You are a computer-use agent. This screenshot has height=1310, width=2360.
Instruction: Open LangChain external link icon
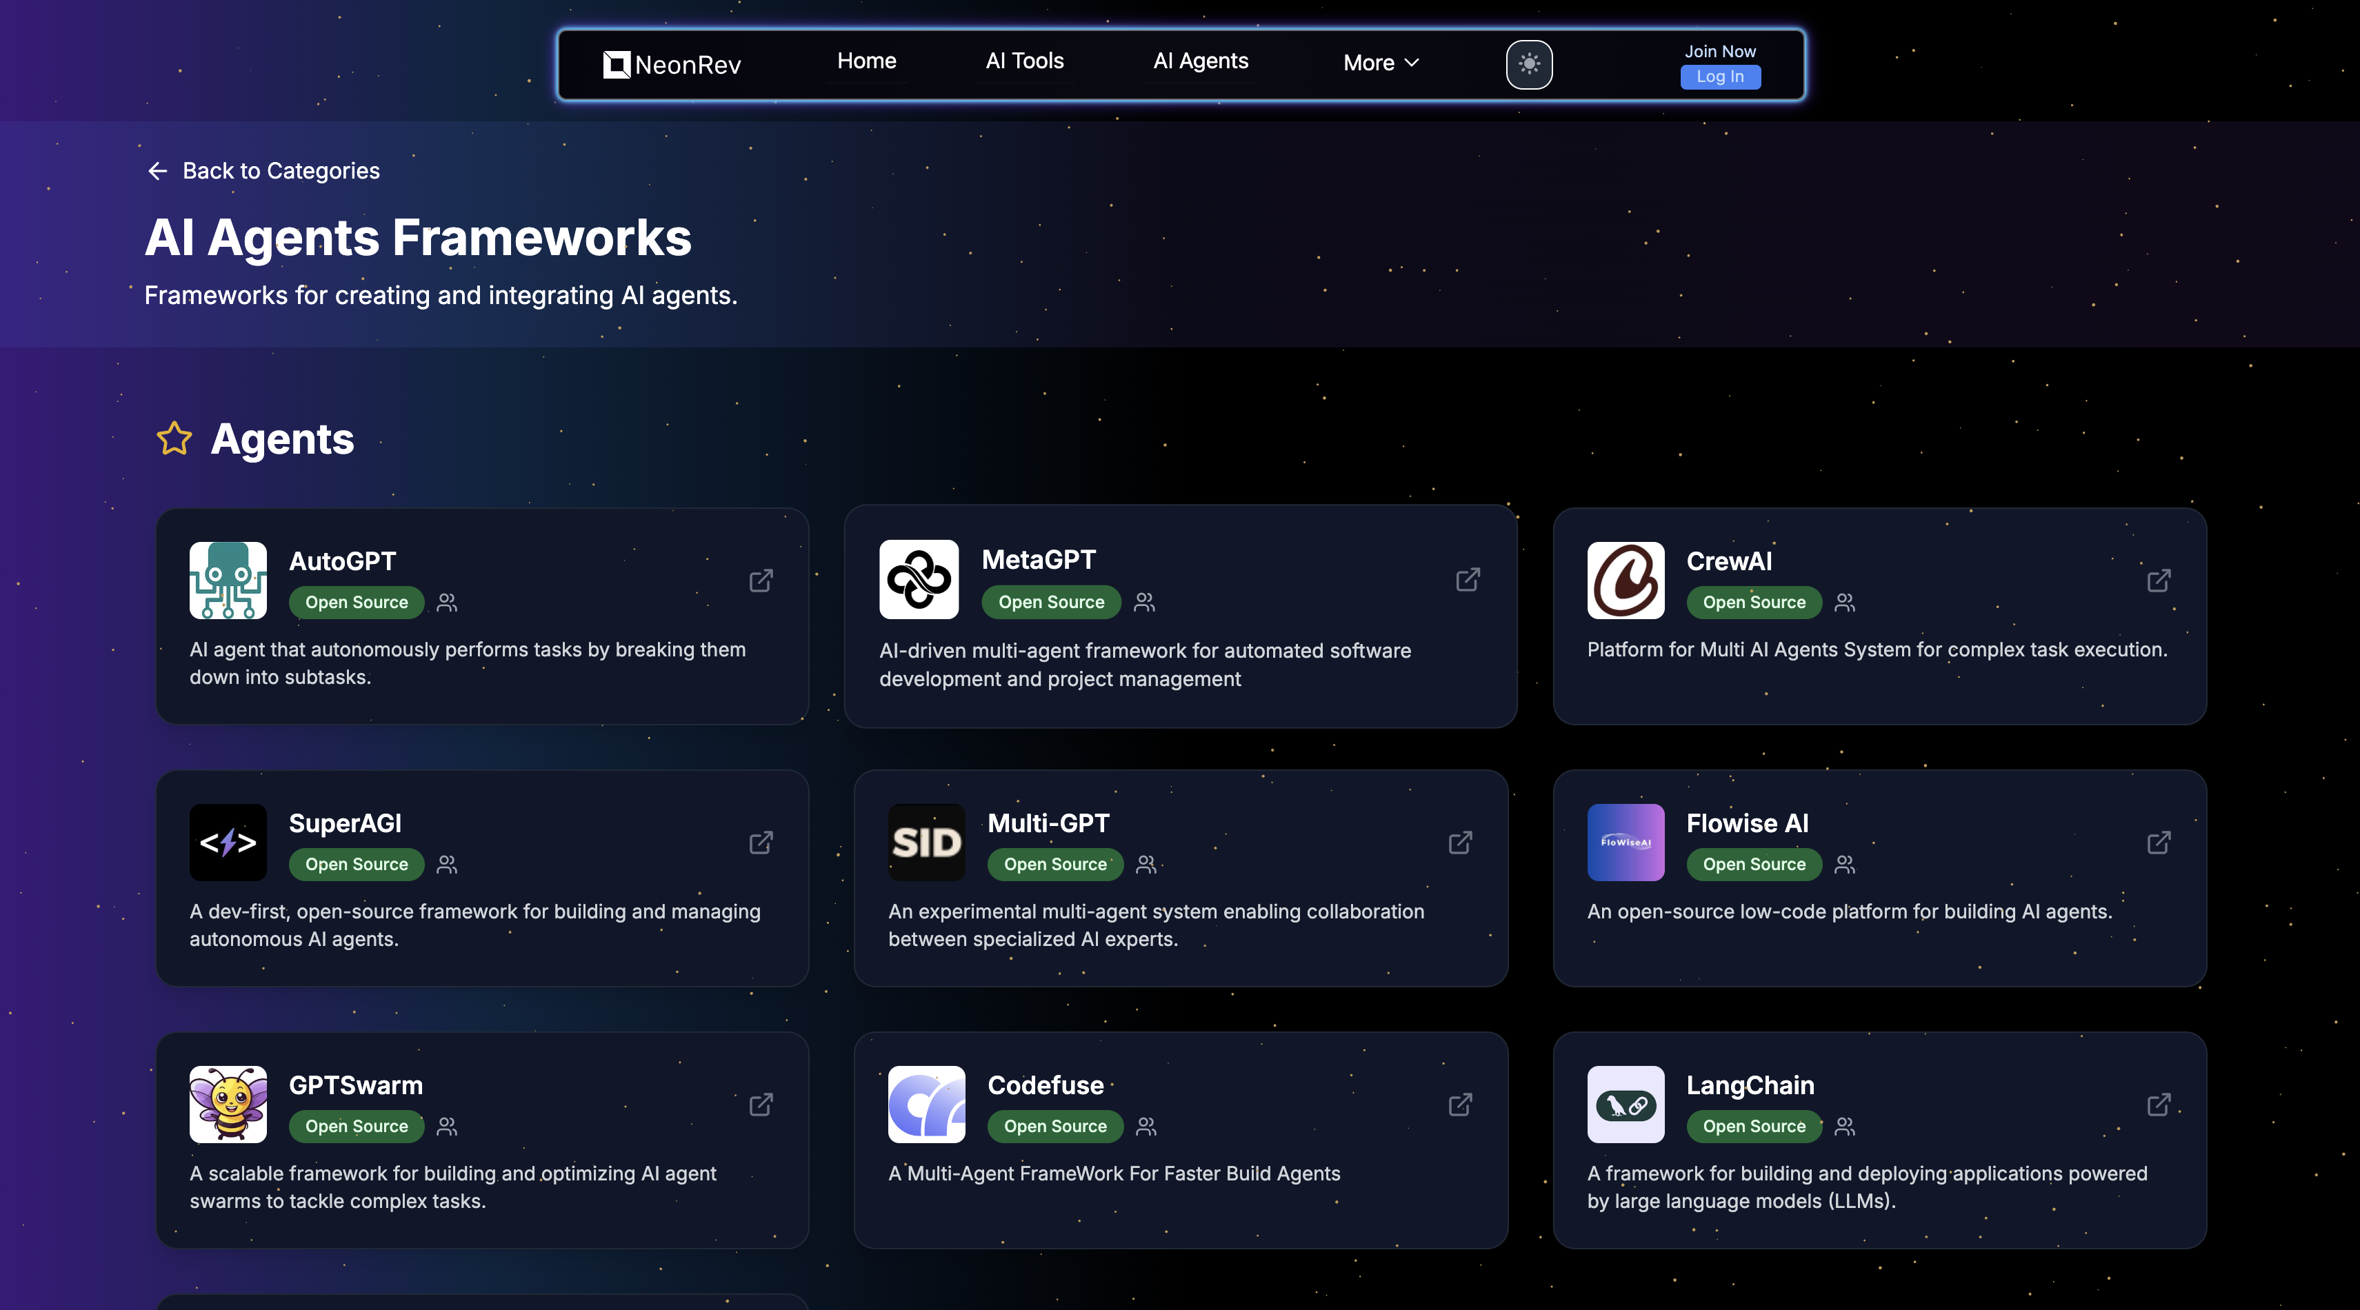2159,1105
